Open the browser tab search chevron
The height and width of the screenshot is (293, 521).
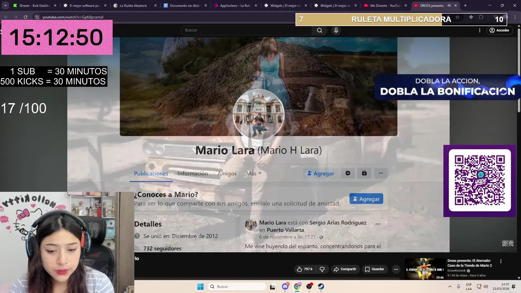click(5, 6)
